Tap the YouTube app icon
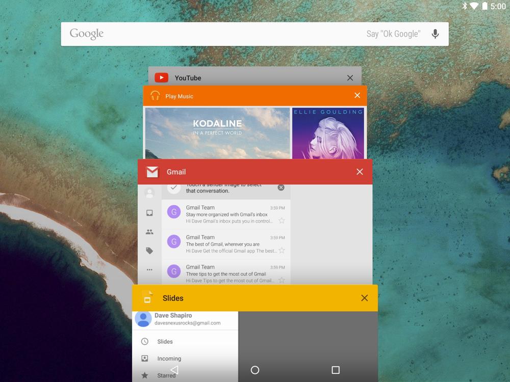510x382 pixels. (161, 77)
